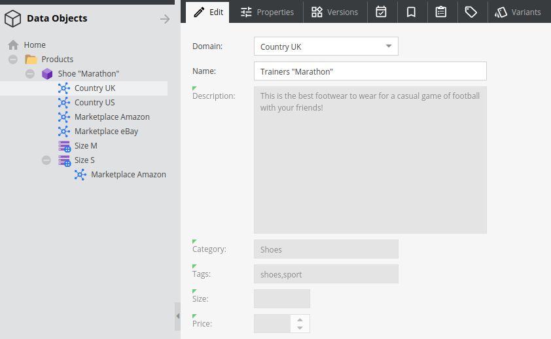Click the Variants cards icon

click(501, 12)
